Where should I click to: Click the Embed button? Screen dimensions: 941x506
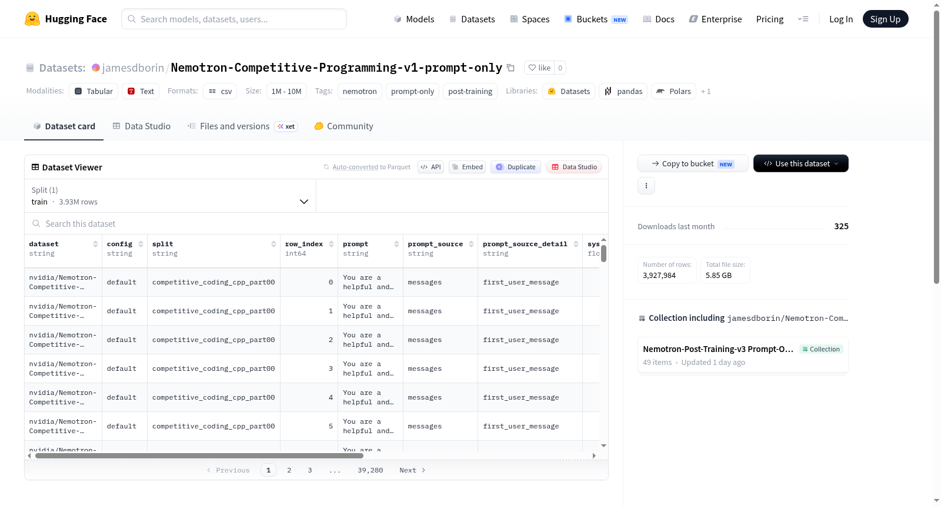click(x=468, y=167)
